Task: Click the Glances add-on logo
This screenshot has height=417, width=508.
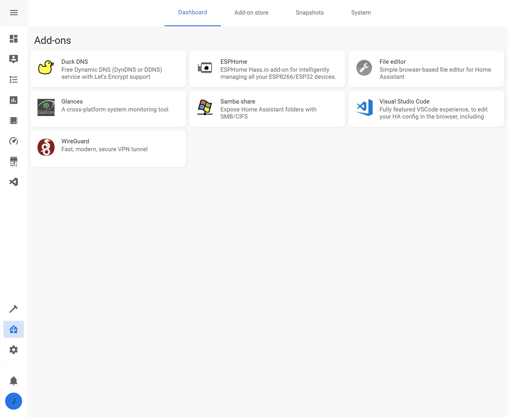Action: (46, 107)
